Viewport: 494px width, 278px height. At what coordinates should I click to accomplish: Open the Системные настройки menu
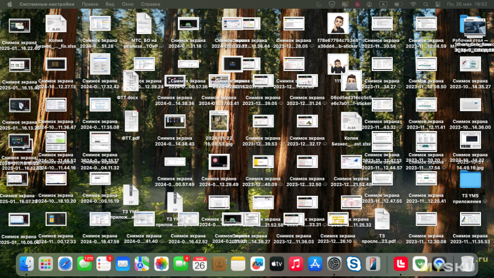[x=47, y=4]
